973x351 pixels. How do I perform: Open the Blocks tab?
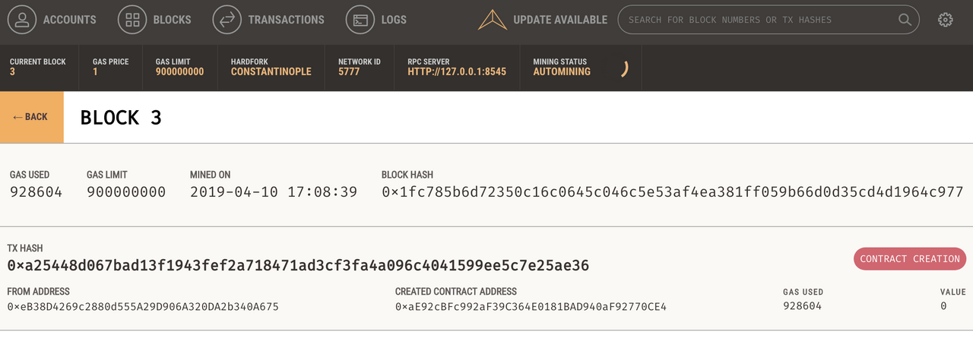[x=172, y=20]
